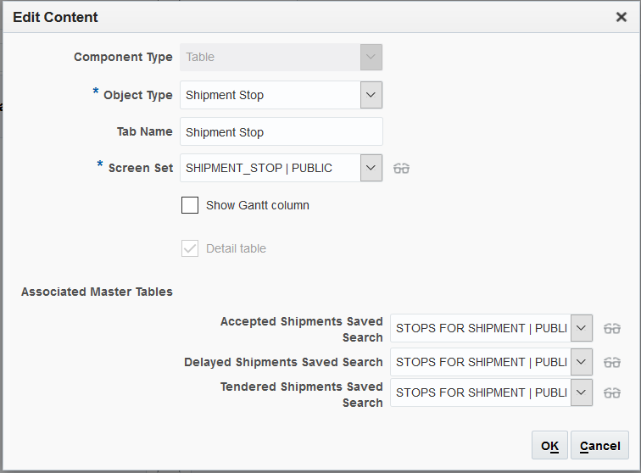641x473 pixels.
Task: Toggle the Detail table checkbox
Action: click(190, 248)
